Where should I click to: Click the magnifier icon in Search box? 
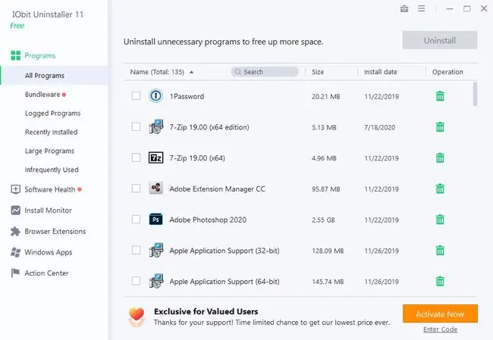(x=238, y=72)
